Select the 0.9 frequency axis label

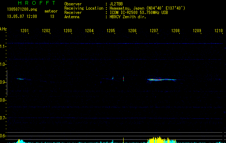click(3, 82)
